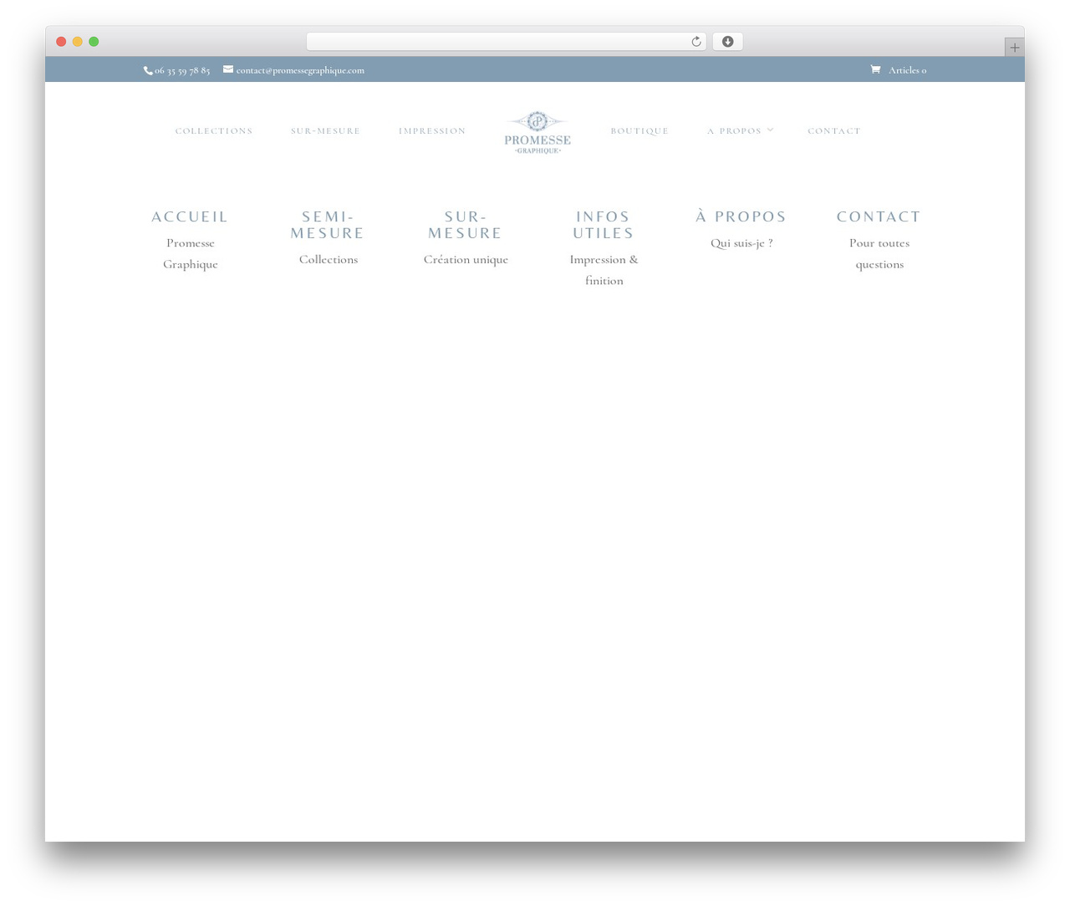This screenshot has width=1070, height=906.
Task: Click the À Propos section heading
Action: 741,216
